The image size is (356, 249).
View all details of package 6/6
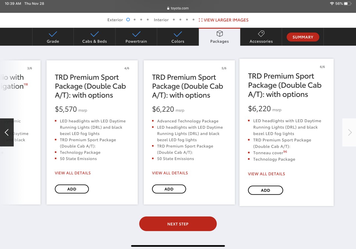266,174
